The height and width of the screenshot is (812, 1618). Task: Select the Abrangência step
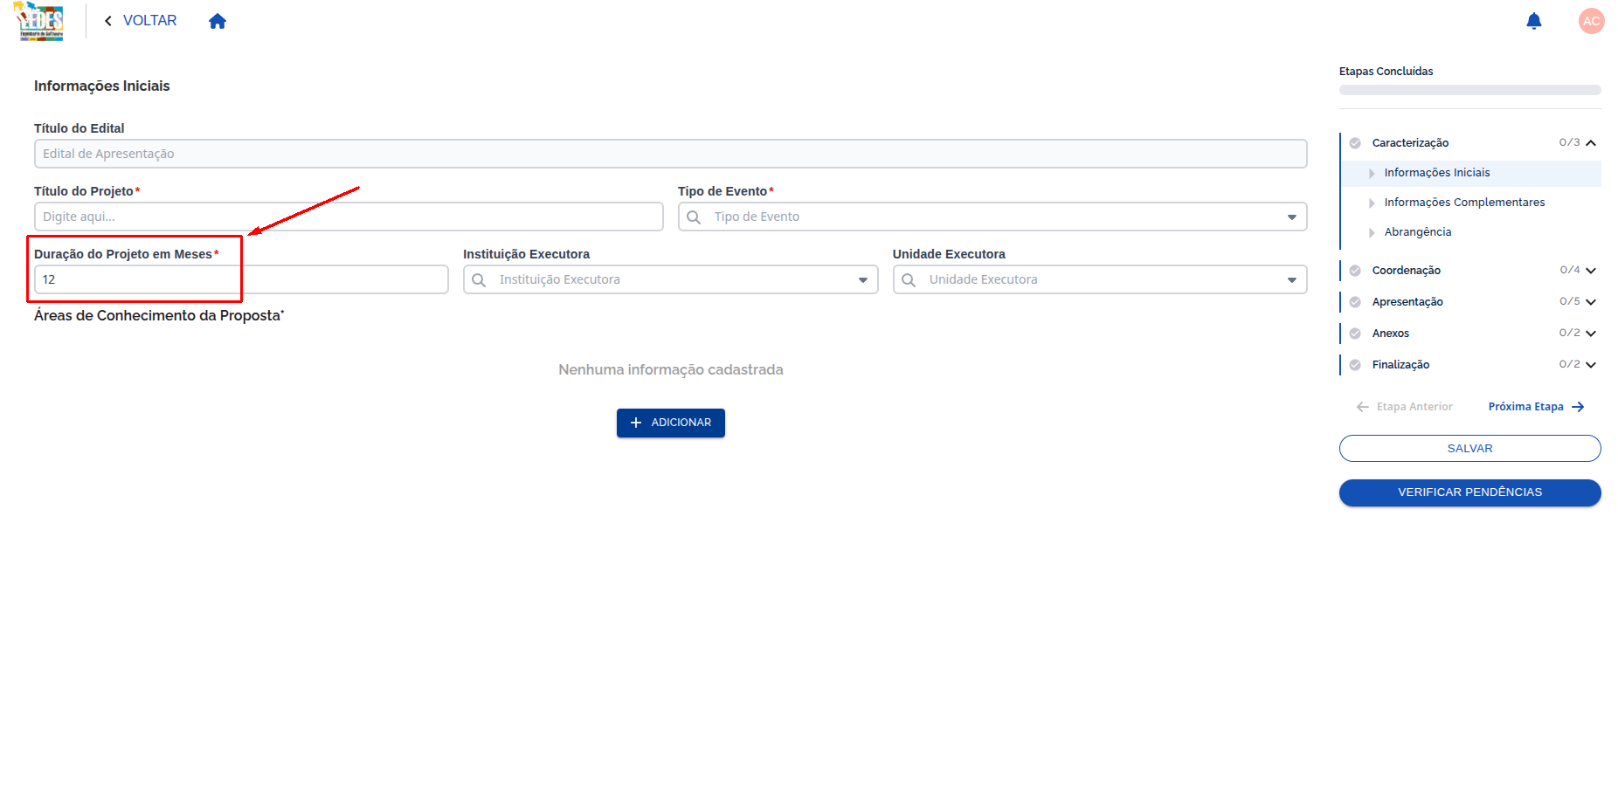point(1472,232)
